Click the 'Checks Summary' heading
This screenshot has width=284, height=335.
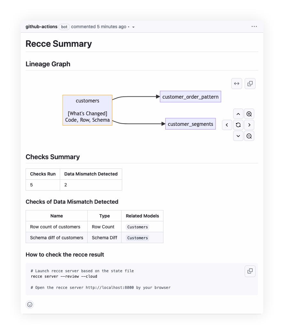pos(53,157)
